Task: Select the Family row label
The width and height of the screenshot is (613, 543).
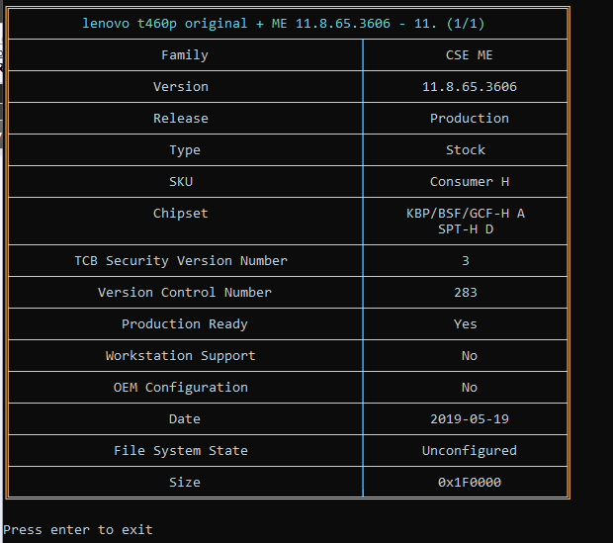Action: [x=185, y=55]
